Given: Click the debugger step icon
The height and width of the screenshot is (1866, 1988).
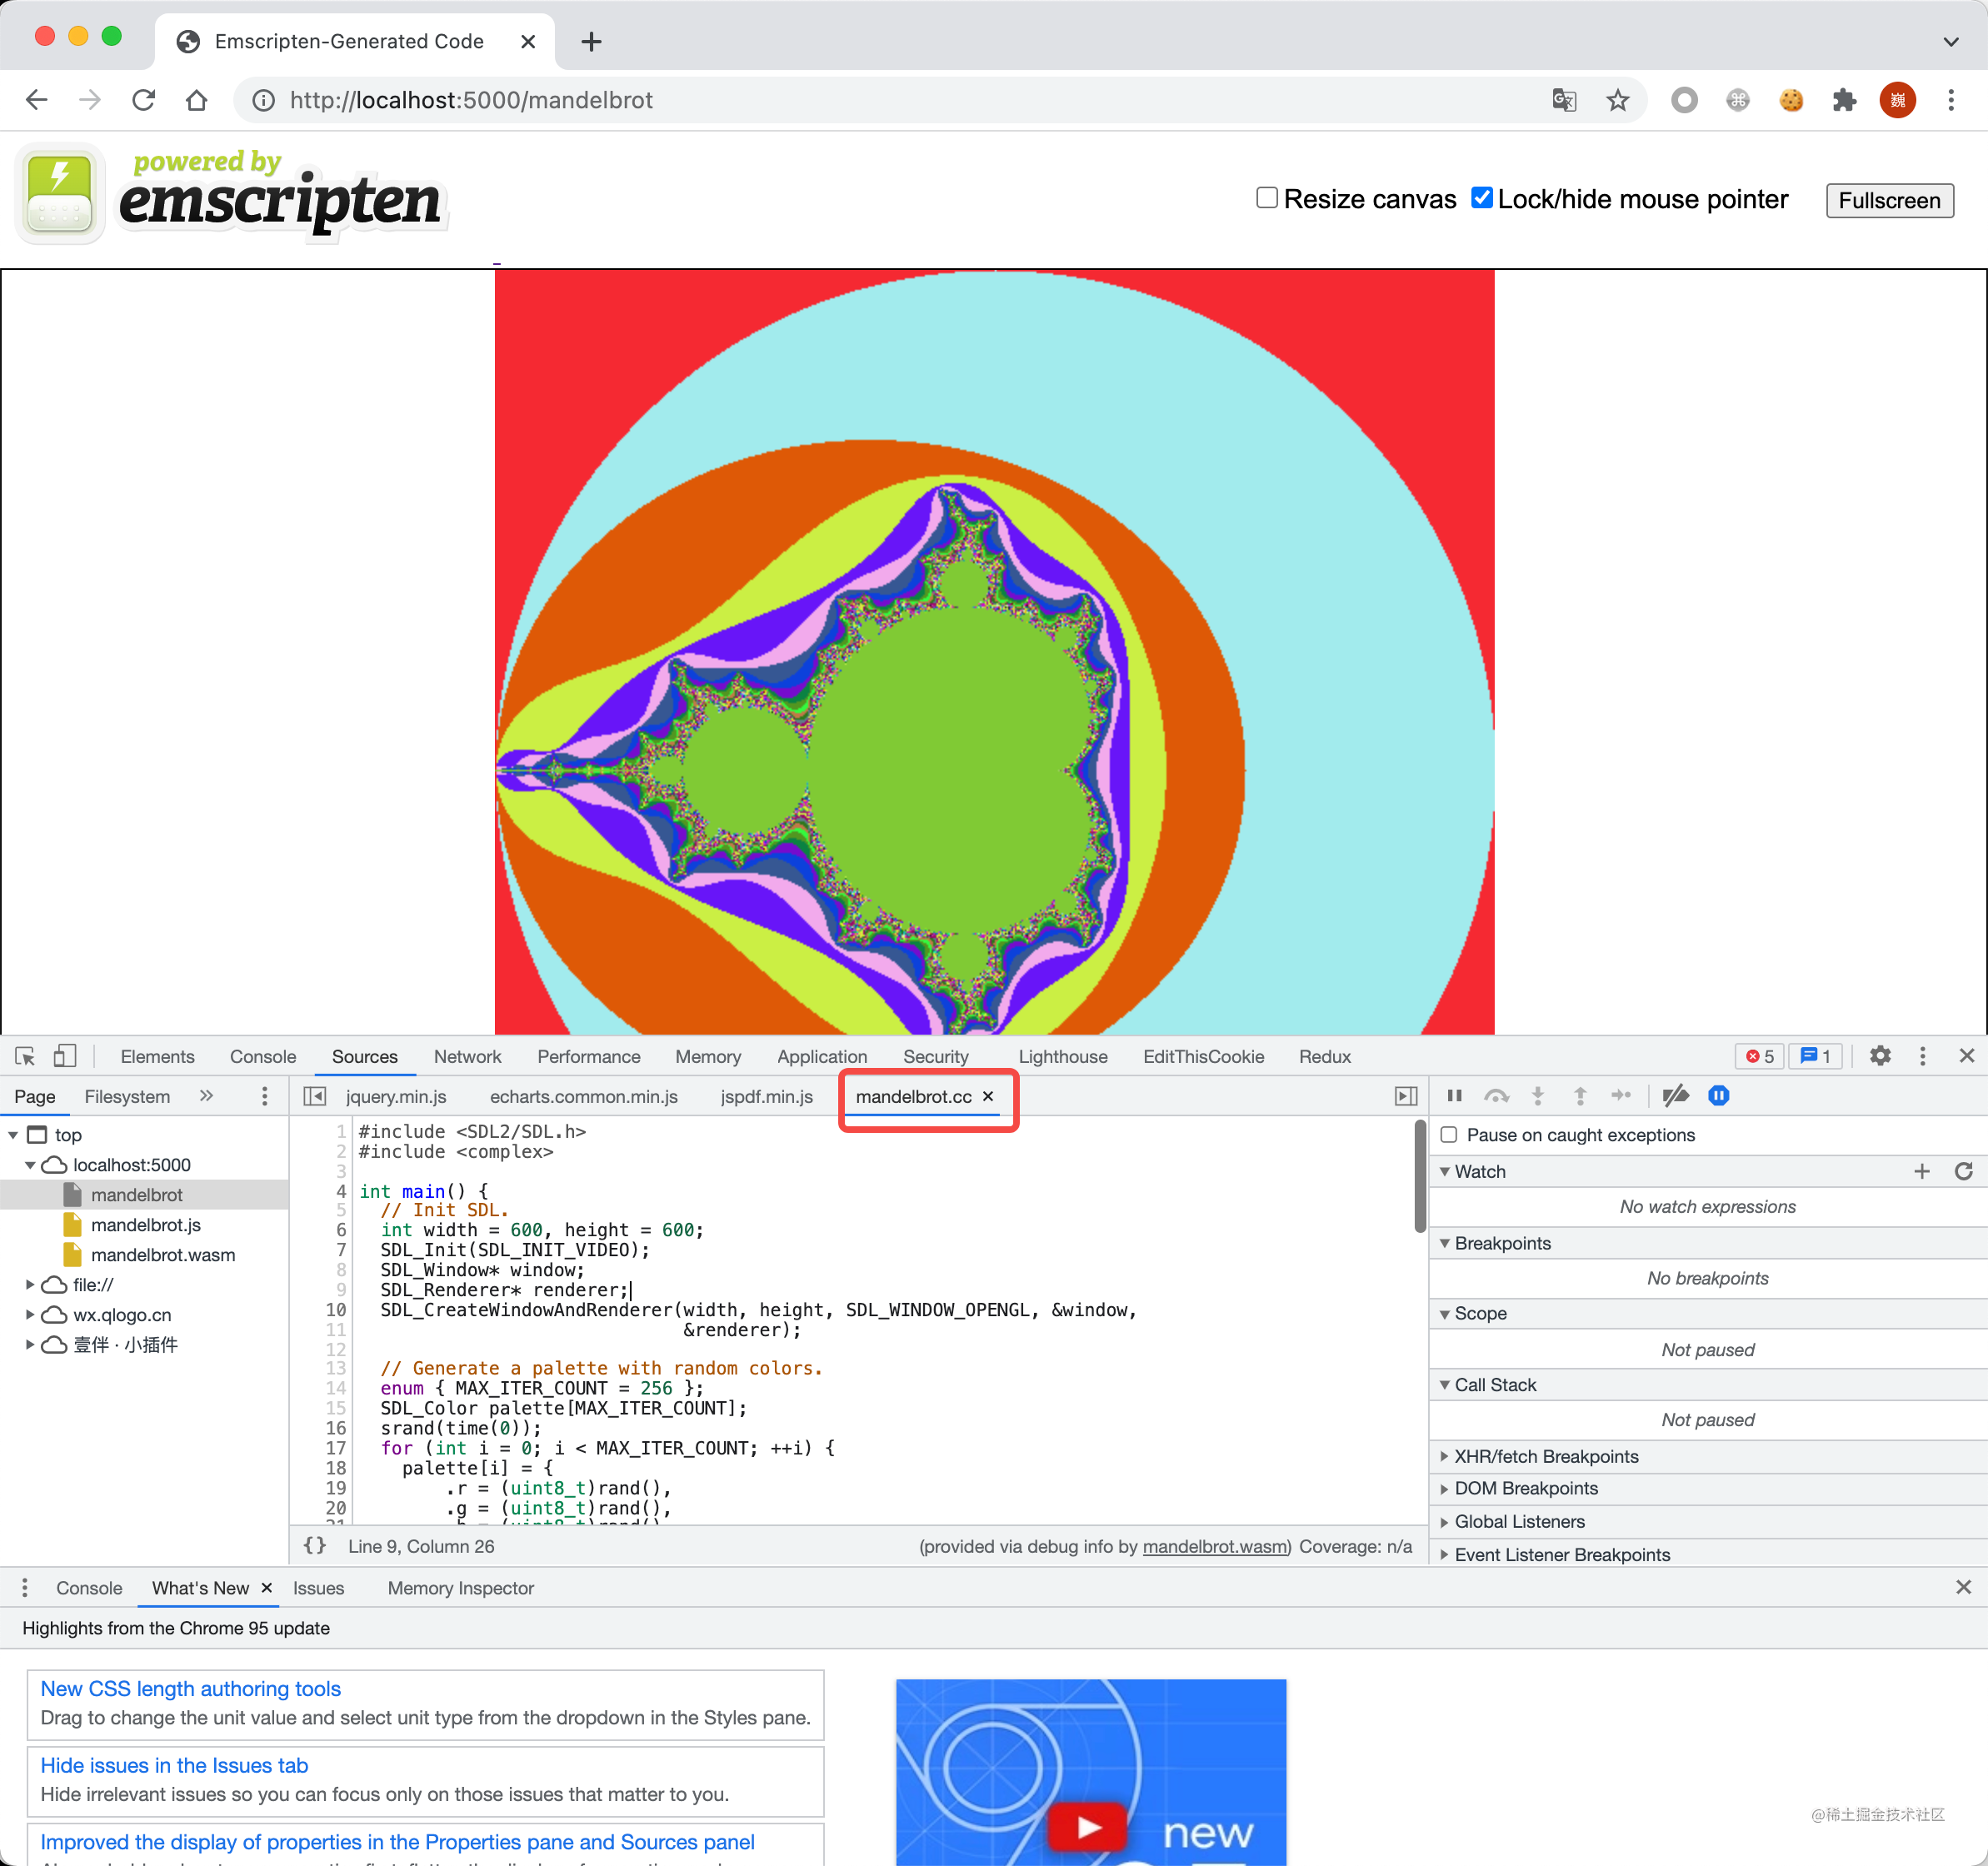Looking at the screenshot, I should point(1621,1096).
